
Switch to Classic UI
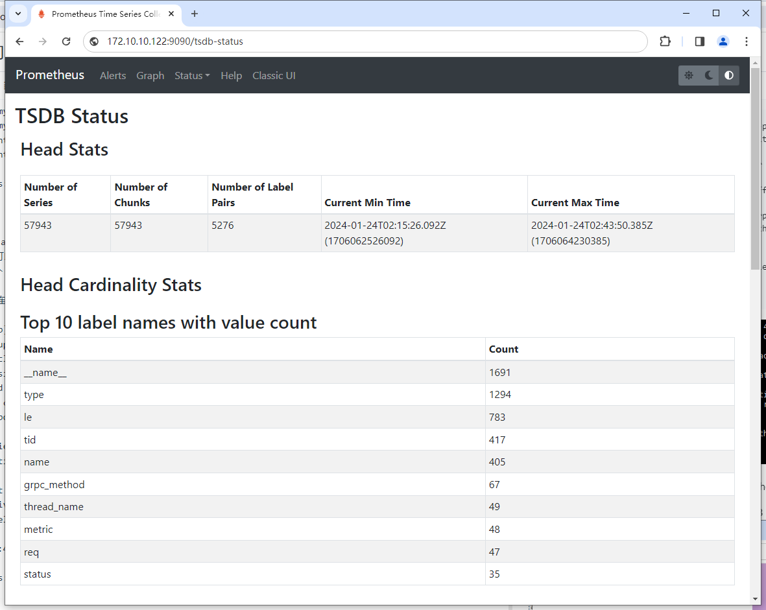tap(274, 76)
